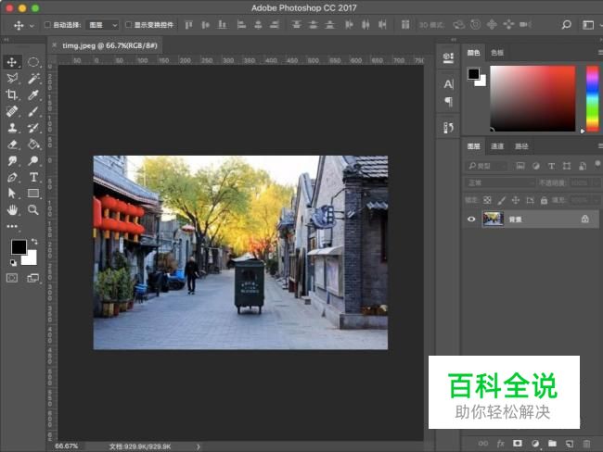
Task: Select the Elliptical Marquee tool
Action: (x=33, y=62)
